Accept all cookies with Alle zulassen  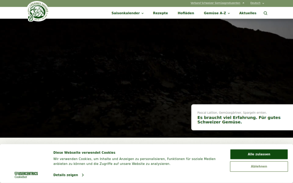pyautogui.click(x=259, y=154)
